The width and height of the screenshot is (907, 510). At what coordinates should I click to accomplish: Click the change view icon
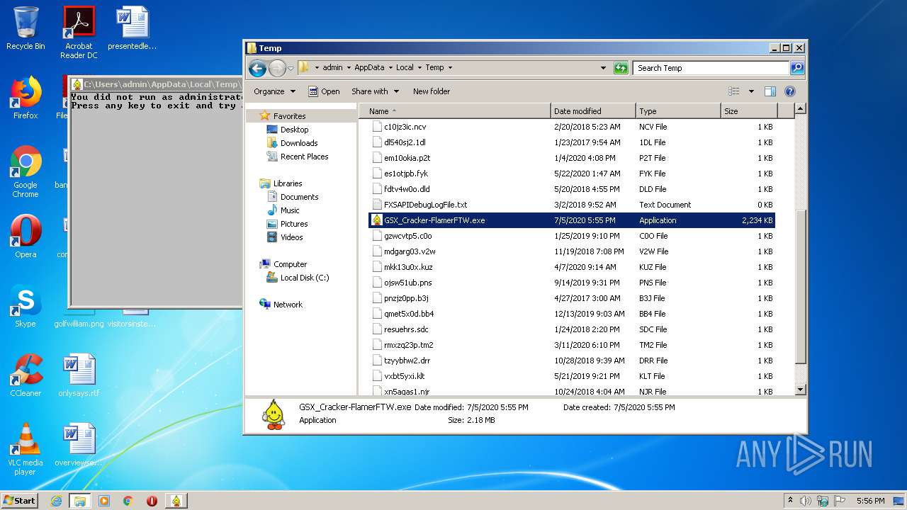(734, 91)
